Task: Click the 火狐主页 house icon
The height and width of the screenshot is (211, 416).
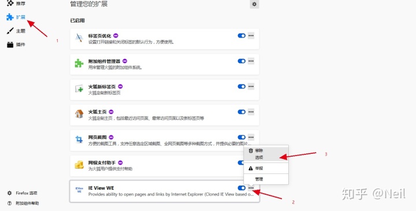Action: click(79, 114)
